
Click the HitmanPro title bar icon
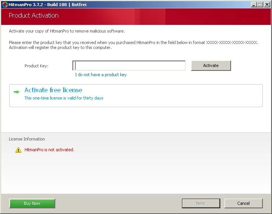5,5
